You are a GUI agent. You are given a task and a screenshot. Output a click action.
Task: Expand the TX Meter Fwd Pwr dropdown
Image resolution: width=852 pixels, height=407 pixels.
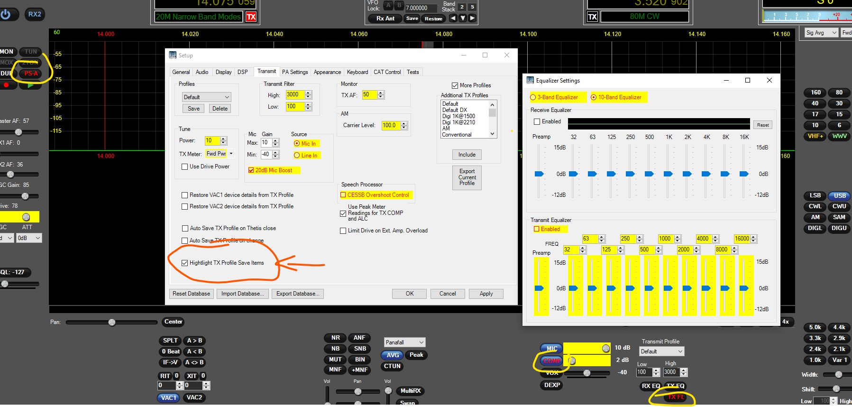(231, 154)
